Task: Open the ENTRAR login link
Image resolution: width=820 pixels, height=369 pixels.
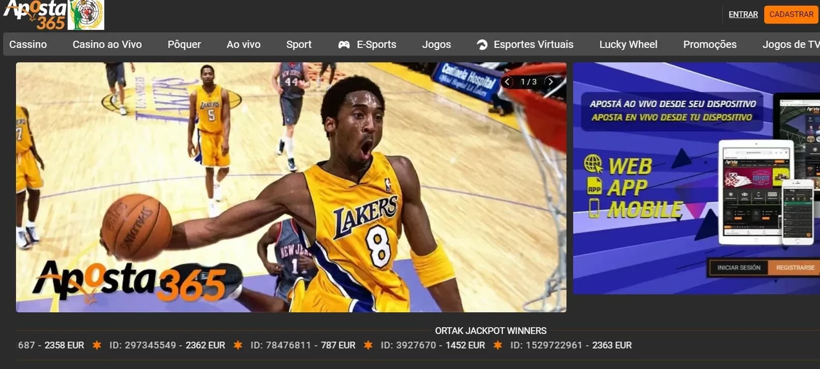Action: click(x=743, y=14)
